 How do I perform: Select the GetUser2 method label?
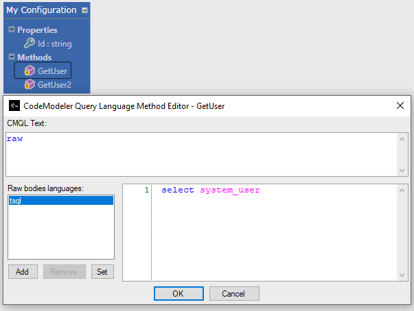[x=54, y=84]
